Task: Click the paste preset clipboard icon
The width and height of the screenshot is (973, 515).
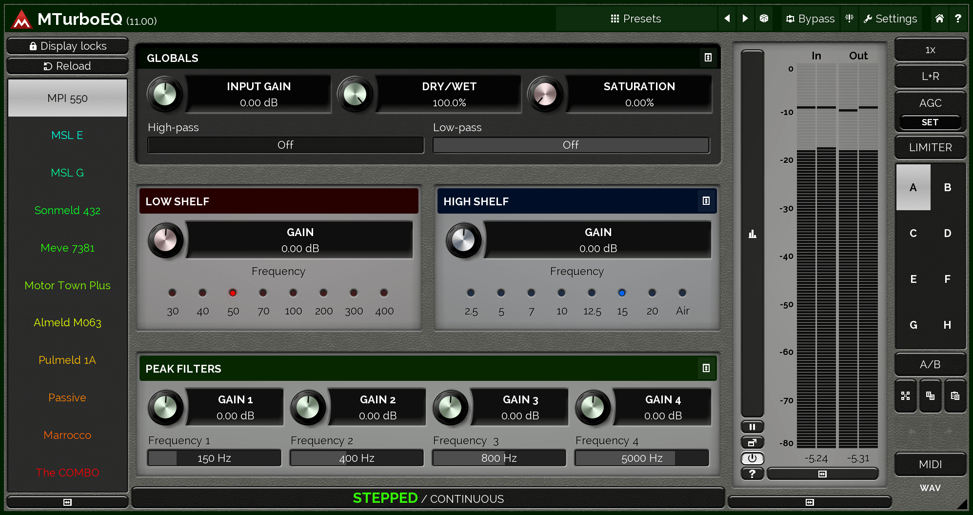Action: coord(954,396)
